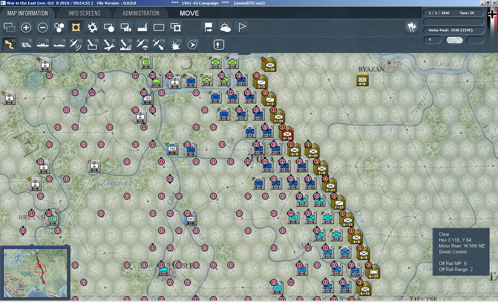Click the F12 circled arrow icon

point(192,44)
